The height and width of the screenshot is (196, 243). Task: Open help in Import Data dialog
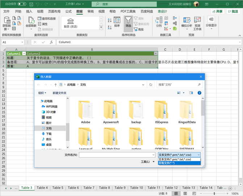click(199, 93)
